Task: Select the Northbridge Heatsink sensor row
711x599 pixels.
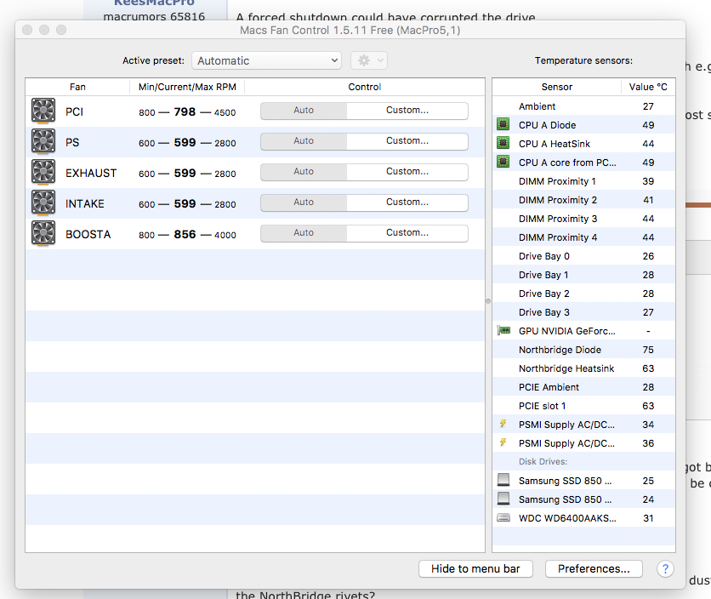Action: 583,368
